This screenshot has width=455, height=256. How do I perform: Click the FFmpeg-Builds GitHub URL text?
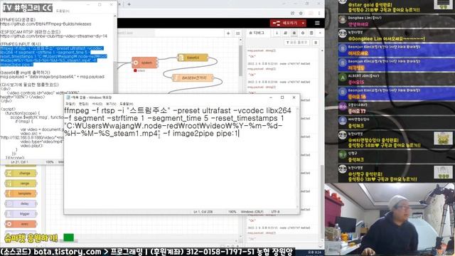(45, 24)
